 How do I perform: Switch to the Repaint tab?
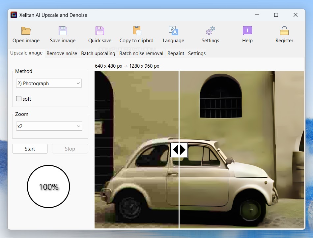(x=176, y=53)
